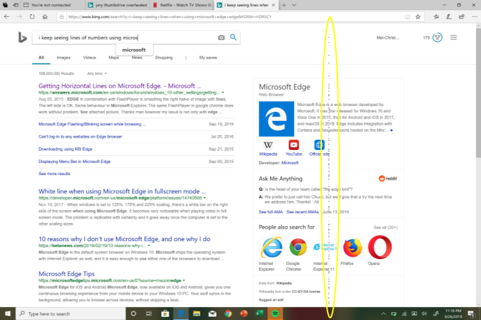
Task: Open the Bing hamburger settings menu
Action: [x=453, y=37]
